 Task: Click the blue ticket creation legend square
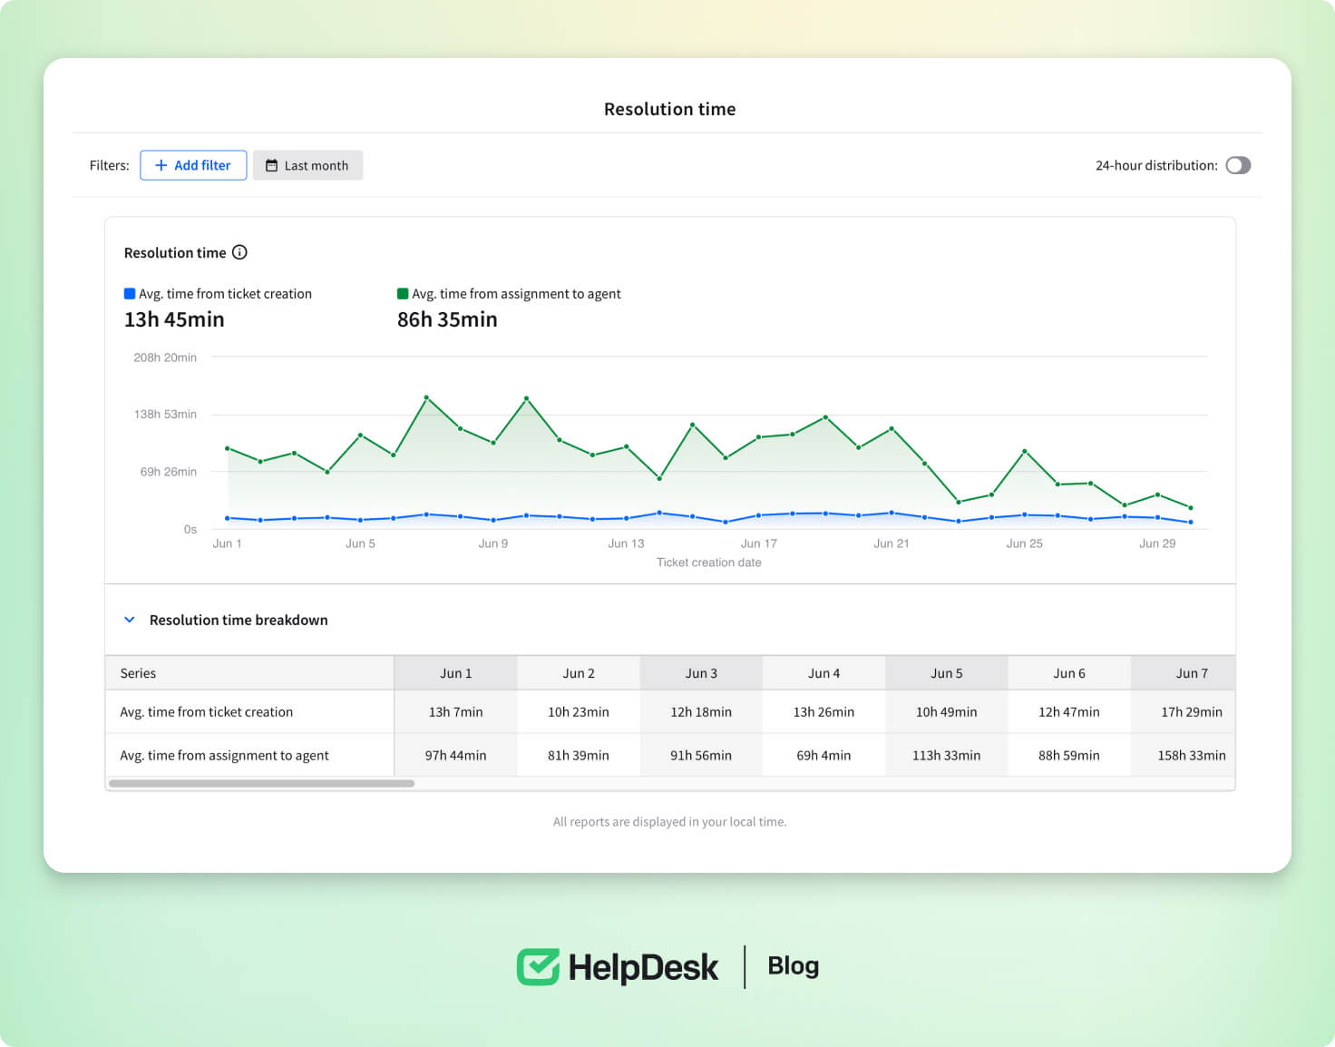130,294
